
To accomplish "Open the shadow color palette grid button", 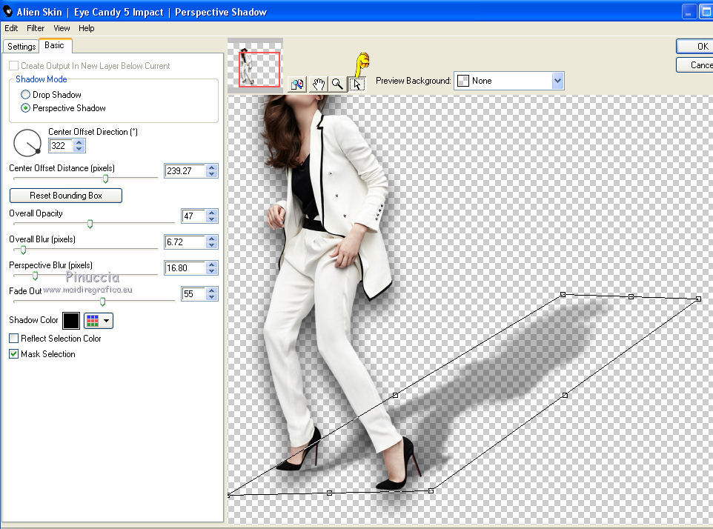I will pos(99,321).
